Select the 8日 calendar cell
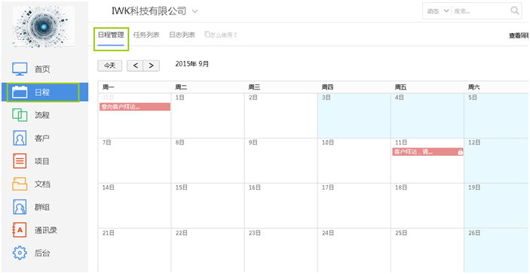The height and width of the screenshot is (274, 530). [207, 160]
